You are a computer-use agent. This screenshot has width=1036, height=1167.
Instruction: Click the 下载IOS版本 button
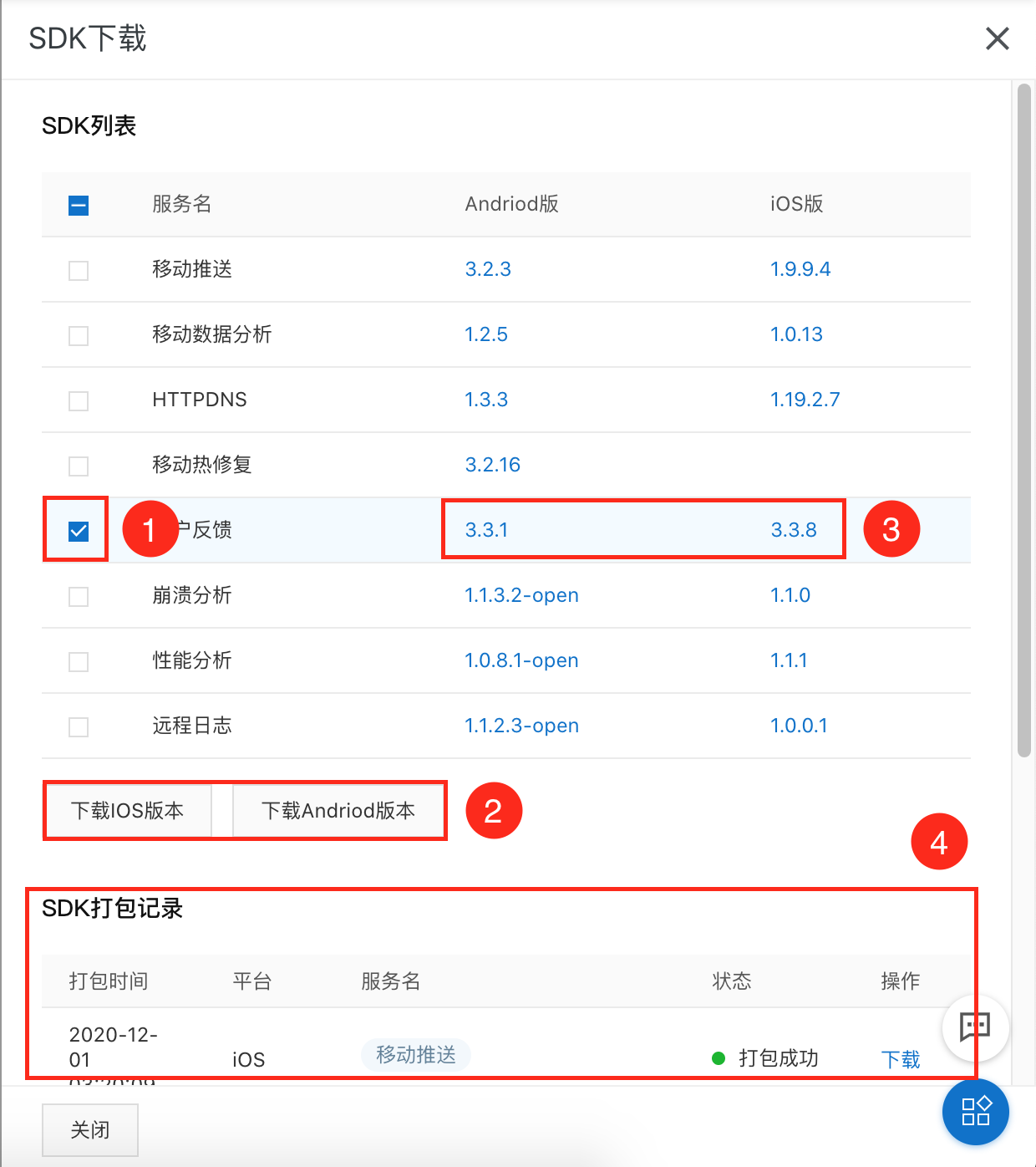(128, 811)
